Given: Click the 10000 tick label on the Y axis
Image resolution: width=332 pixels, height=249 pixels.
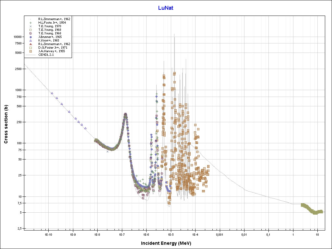Looking at the screenshot, I should [x=16, y=37].
